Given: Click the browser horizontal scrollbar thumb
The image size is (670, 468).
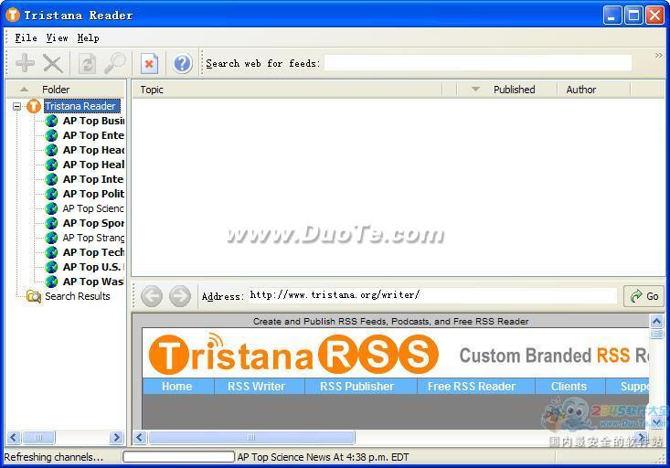Looking at the screenshot, I should click(x=251, y=437).
